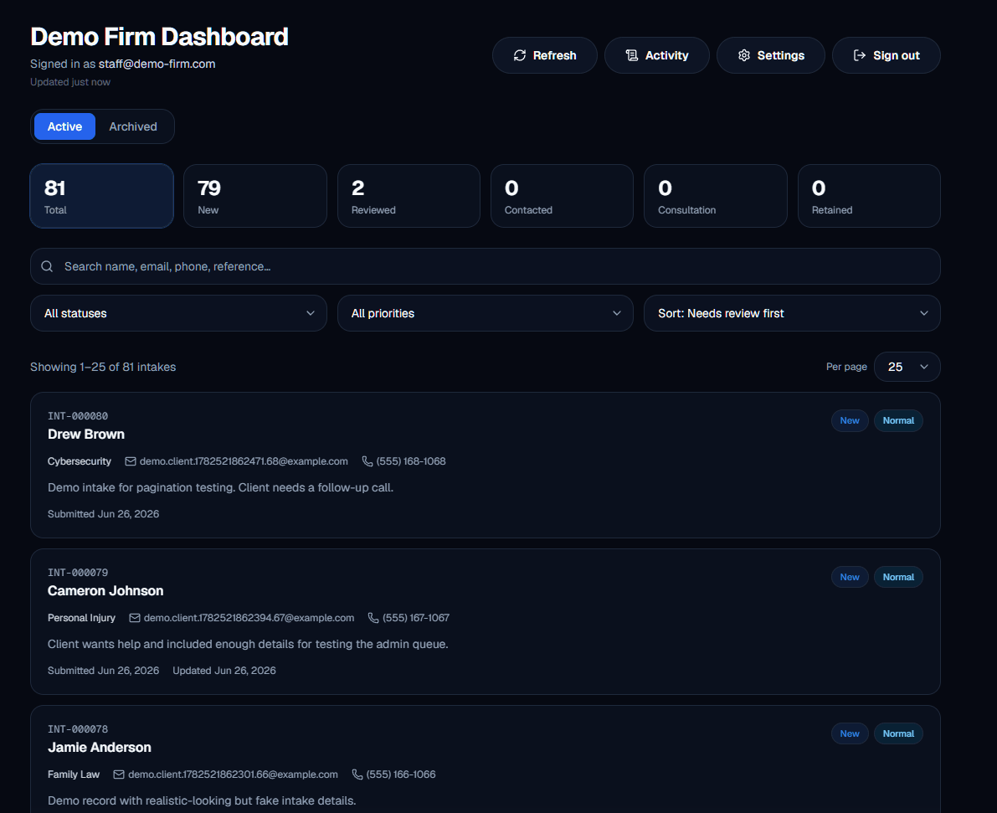Viewport: 997px width, 813px height.
Task: Click the New badge on Cameron Johnson's card
Action: 850,577
